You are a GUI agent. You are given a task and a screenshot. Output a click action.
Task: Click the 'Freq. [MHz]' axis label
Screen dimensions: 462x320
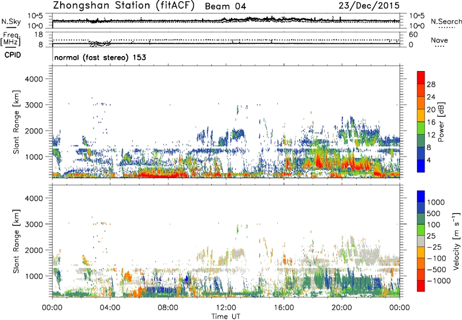[x=11, y=39]
